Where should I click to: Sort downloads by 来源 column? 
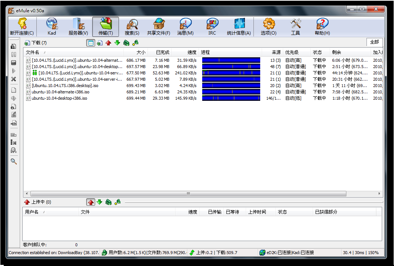coord(272,52)
